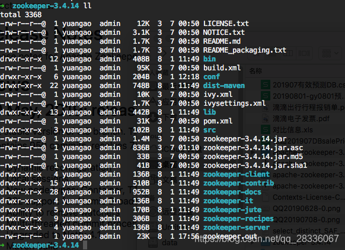
Task: Click zookeeper-3.4.14.jar file name
Action: coord(245,139)
